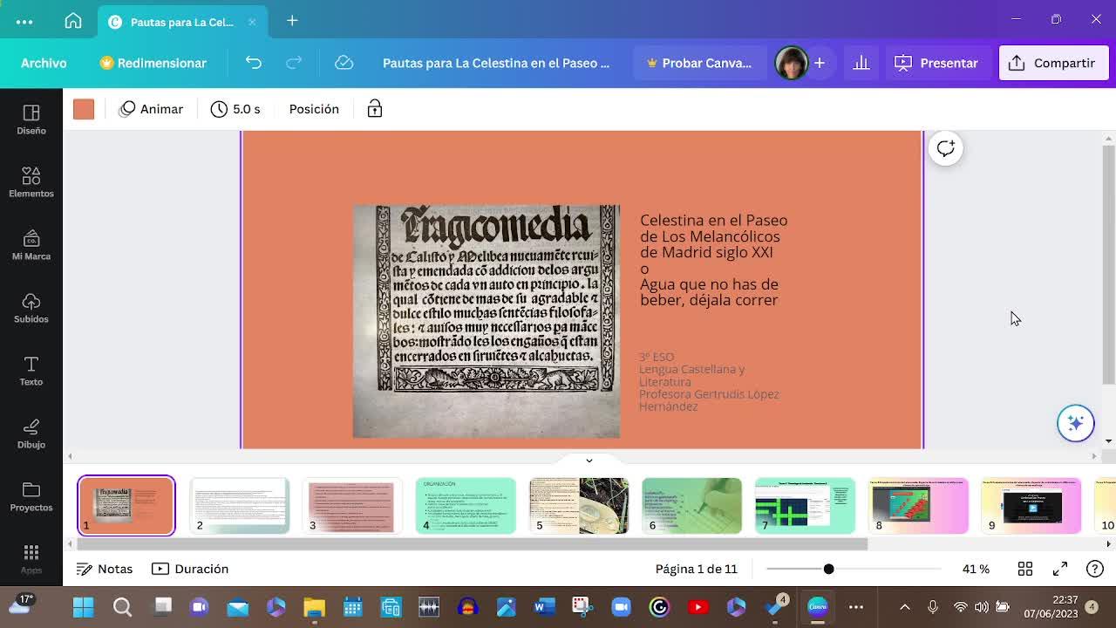
Task: Select slide thumbnail 9
Action: [1031, 506]
